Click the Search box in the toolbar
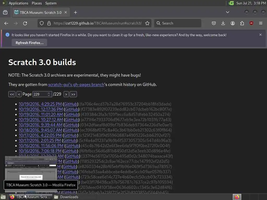267x200 pixels. (x=178, y=23)
